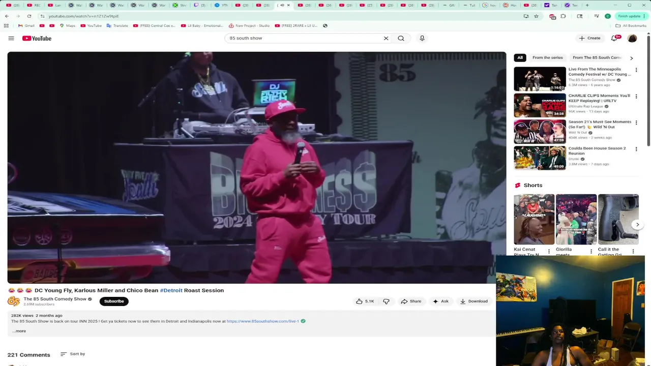Open Translate bookmark

(x=117, y=25)
